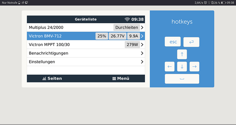Click the 9.9A current value
Image resolution: width=236 pixels, height=125 pixels.
coord(134,36)
